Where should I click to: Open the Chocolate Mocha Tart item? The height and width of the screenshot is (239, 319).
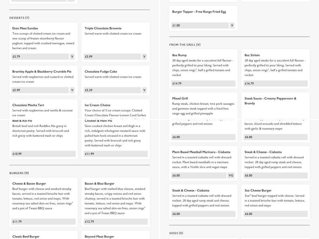point(28,105)
